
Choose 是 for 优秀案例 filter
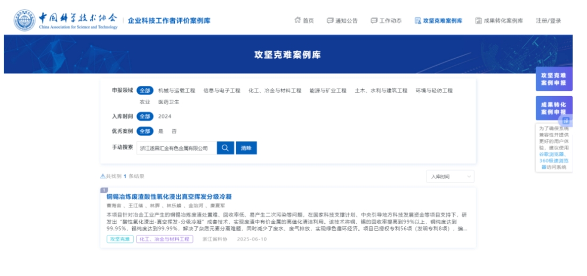click(161, 131)
